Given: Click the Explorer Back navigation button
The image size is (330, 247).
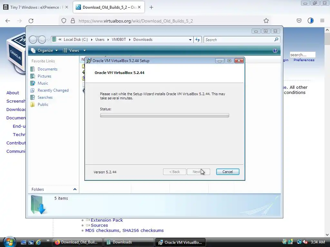Looking at the screenshot, I should [x=33, y=40].
